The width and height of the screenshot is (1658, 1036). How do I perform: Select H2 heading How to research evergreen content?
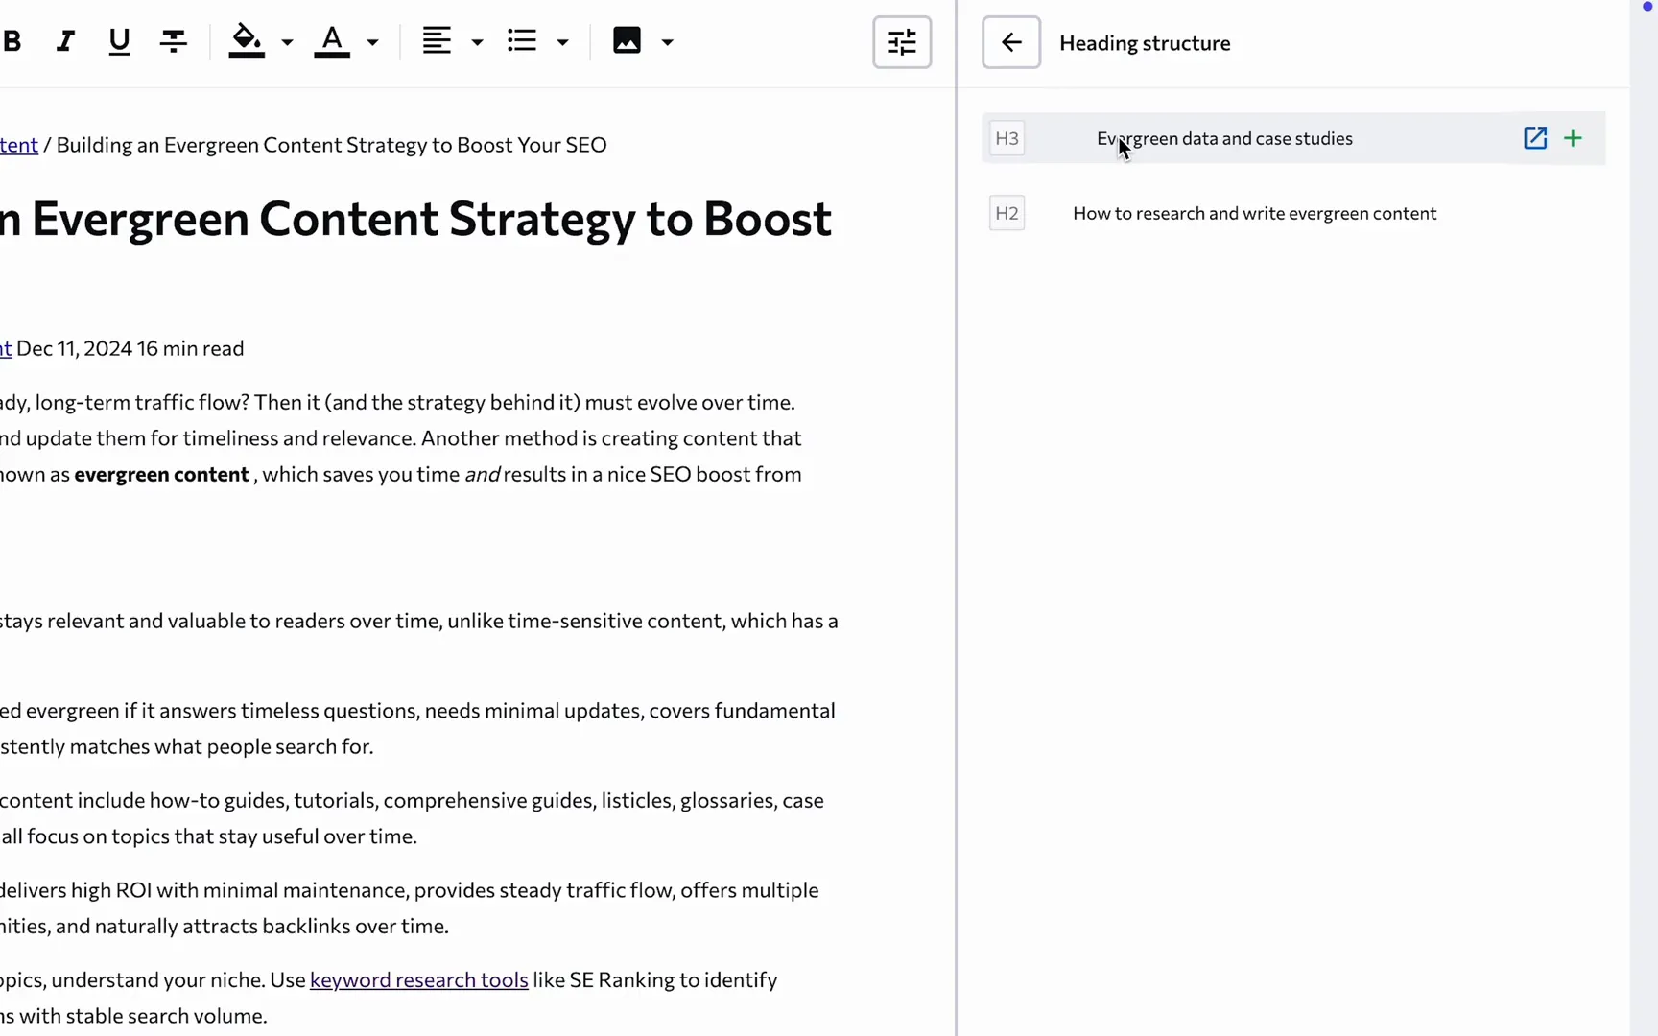(x=1254, y=213)
